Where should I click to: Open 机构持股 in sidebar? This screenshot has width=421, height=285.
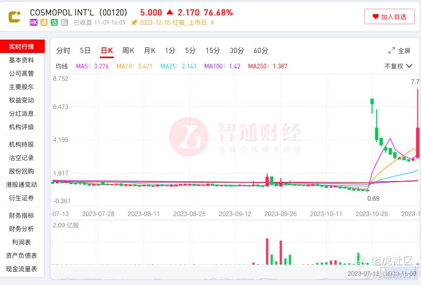[22, 145]
